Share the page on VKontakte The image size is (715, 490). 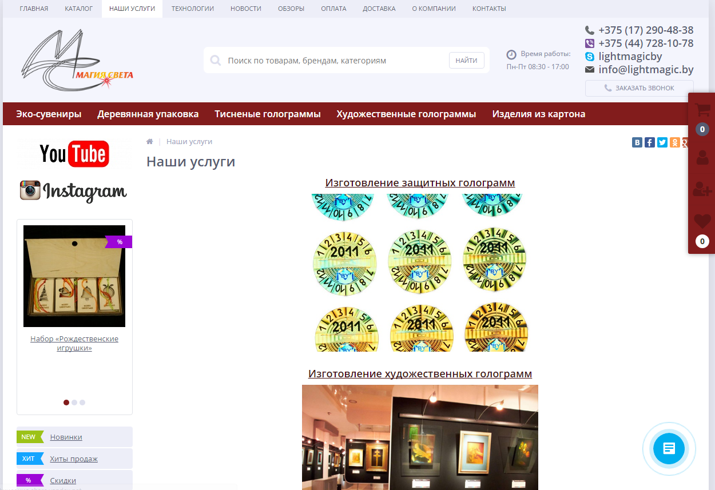[637, 142]
